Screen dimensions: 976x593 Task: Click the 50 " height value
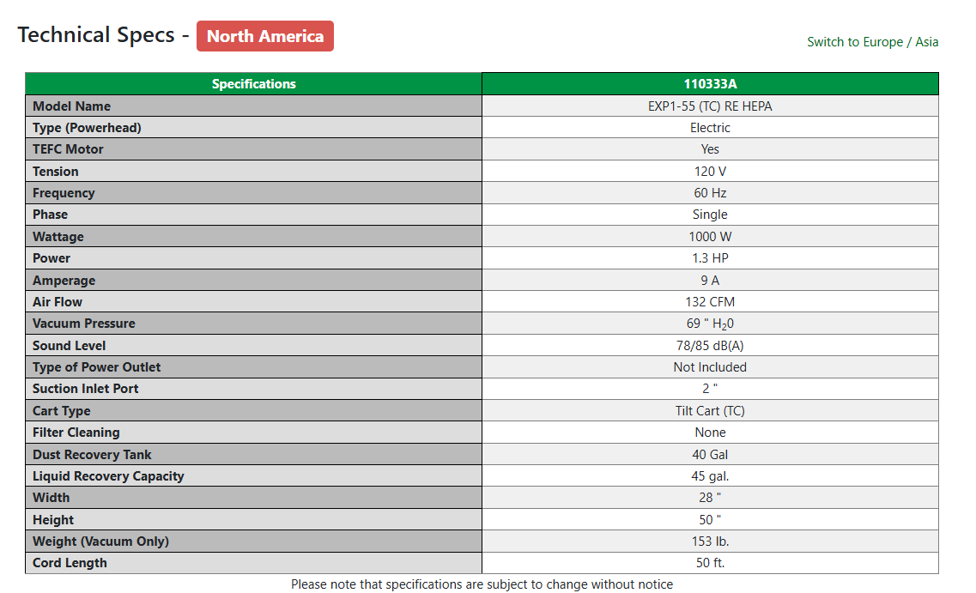coord(710,519)
